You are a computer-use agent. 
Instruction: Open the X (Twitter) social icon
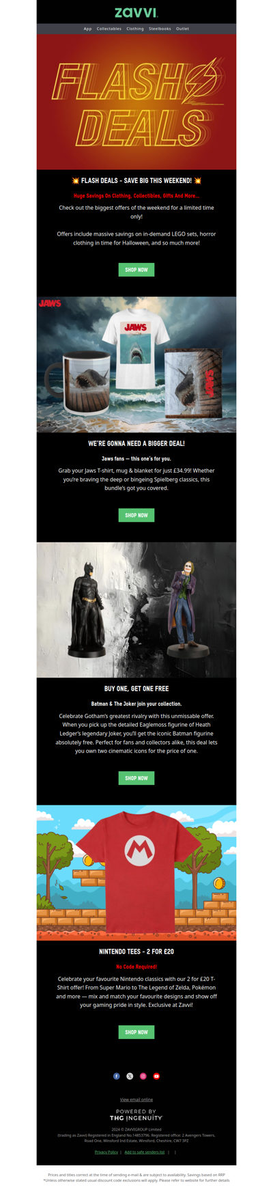pos(130,1076)
